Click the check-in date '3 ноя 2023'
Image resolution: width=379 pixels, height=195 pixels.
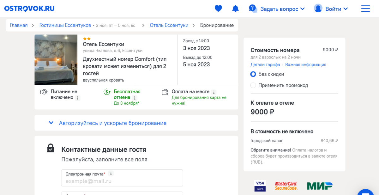[x=196, y=48]
